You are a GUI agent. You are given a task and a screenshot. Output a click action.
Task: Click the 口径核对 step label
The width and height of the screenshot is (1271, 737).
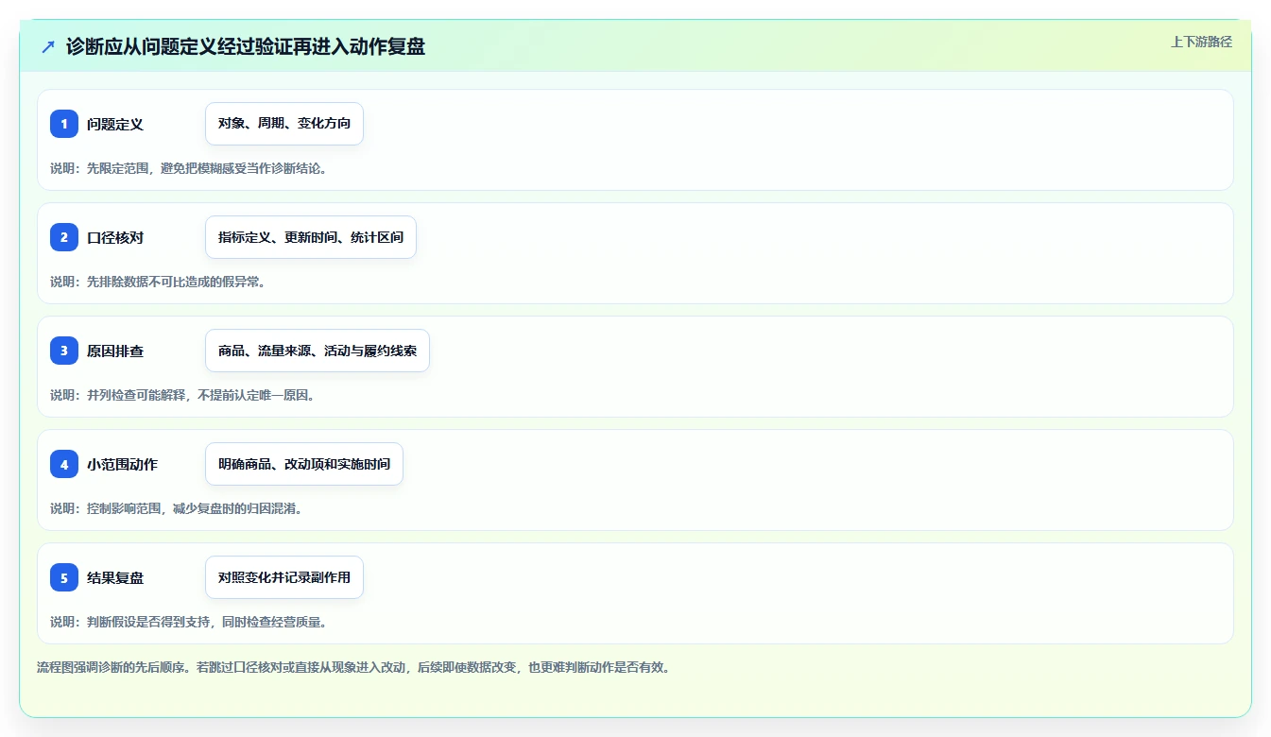coord(115,237)
